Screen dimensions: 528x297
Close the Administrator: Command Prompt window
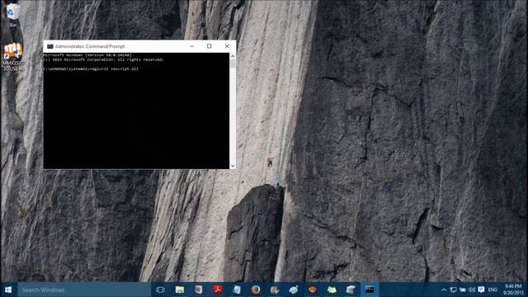(227, 46)
